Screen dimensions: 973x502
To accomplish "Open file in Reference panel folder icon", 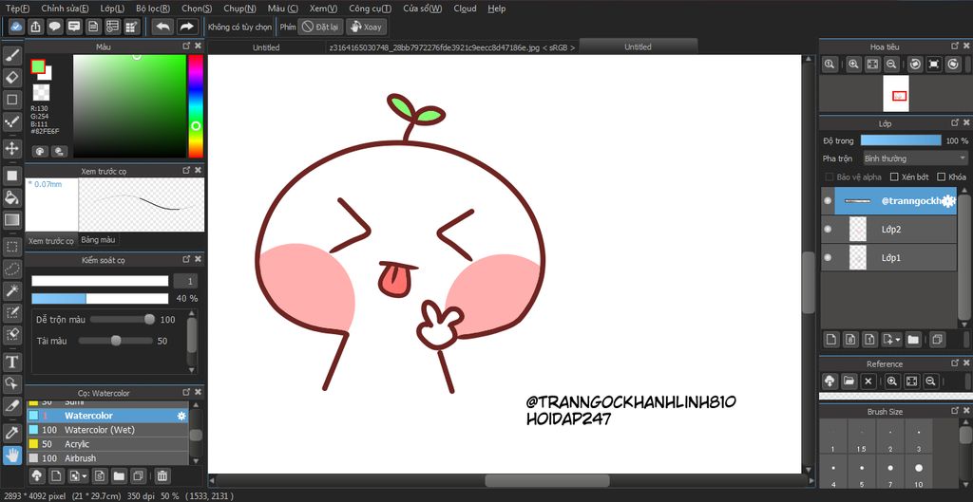I will pyautogui.click(x=849, y=381).
